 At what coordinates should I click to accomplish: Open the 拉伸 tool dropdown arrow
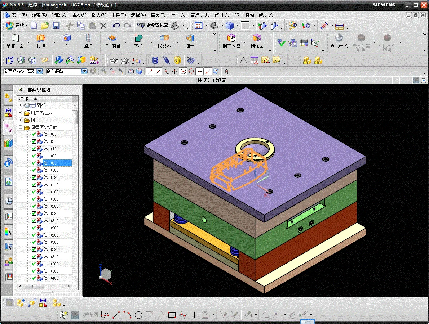point(54,42)
